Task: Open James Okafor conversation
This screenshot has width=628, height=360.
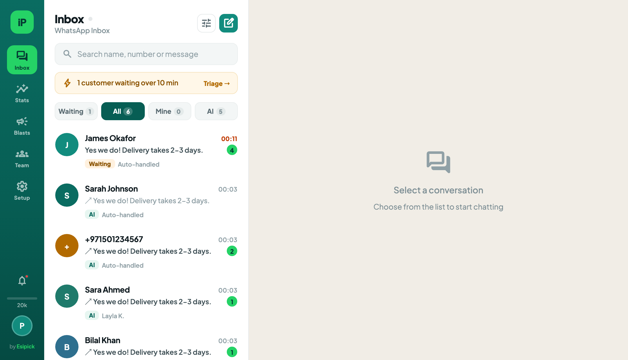Action: [146, 151]
